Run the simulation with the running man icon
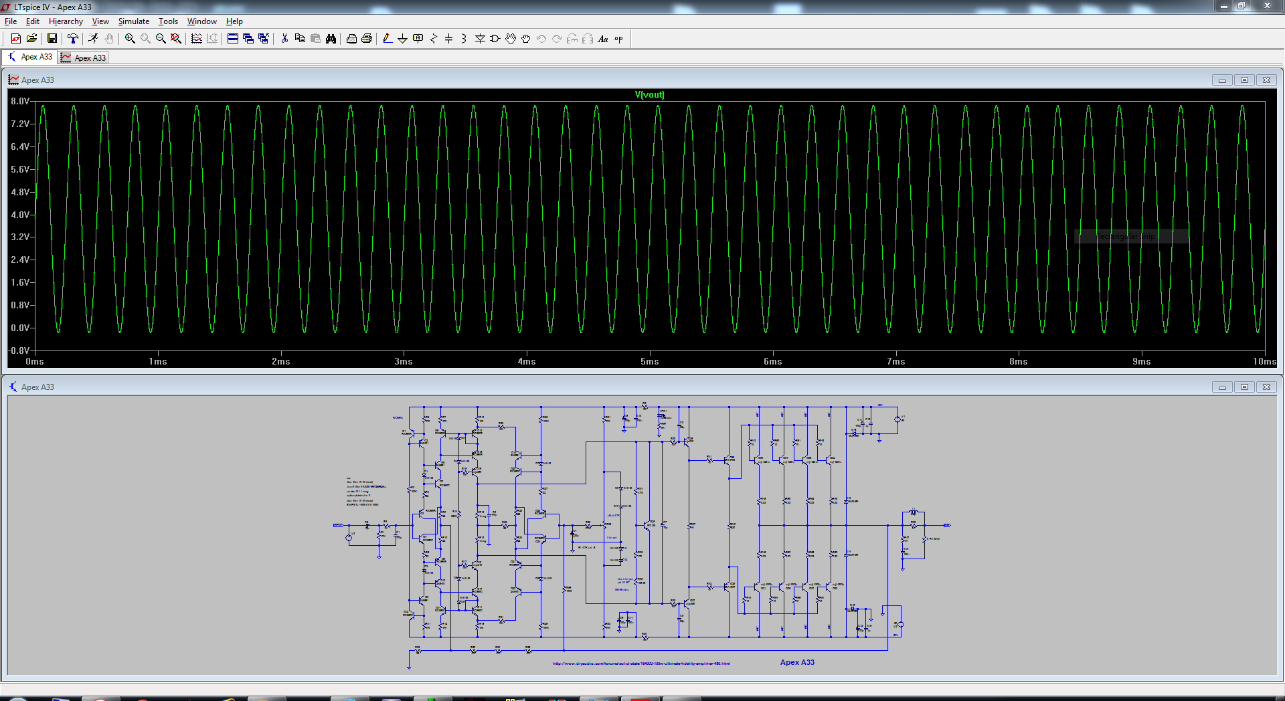Screen dimensions: 1285x701 tap(93, 39)
